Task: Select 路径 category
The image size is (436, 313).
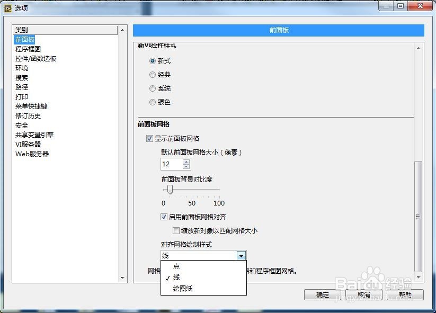Action: (22, 87)
